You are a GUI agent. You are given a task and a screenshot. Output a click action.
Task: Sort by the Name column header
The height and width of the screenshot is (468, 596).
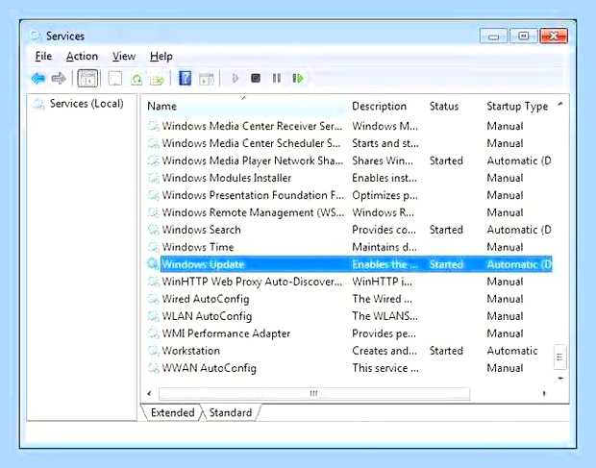tap(243, 106)
